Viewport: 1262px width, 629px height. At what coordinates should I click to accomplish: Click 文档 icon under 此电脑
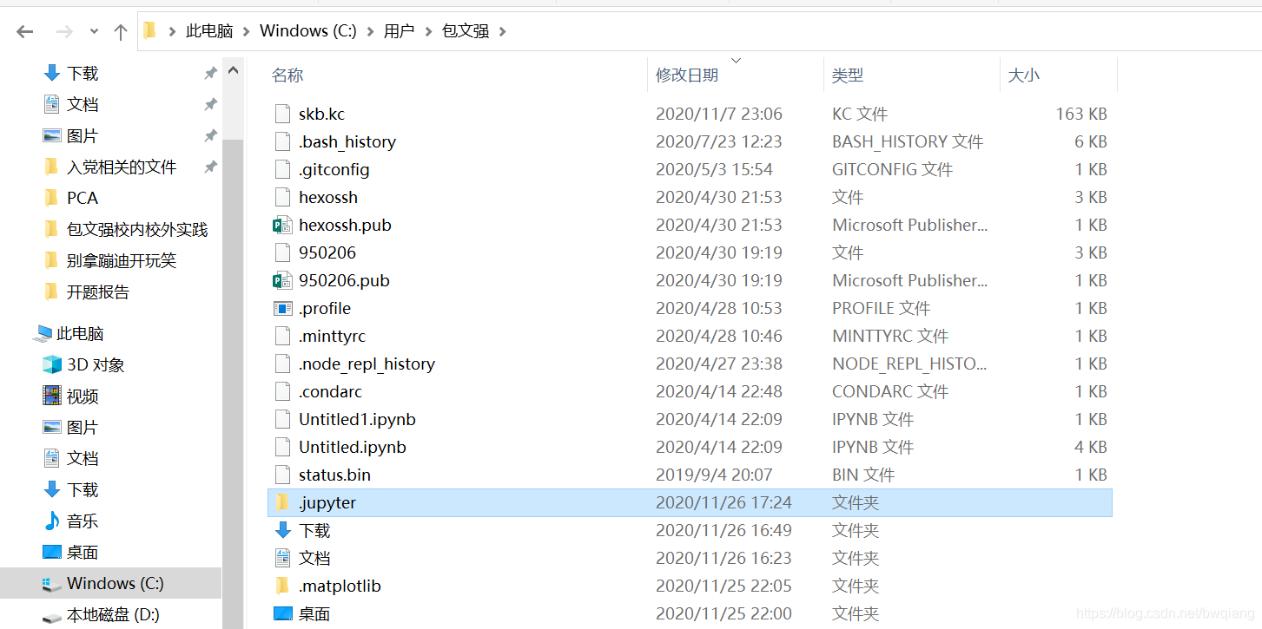click(x=52, y=458)
